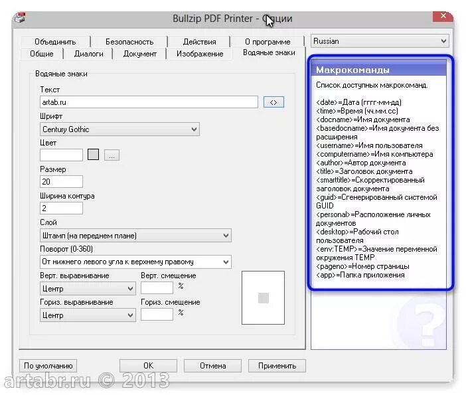The image size is (466, 395).
Task: Click the Ширина контура field
Action: (x=61, y=208)
